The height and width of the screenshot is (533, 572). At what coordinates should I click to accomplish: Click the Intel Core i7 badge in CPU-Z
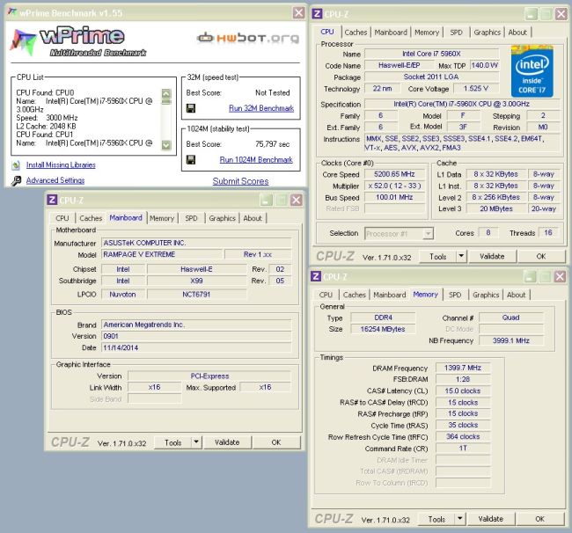[532, 71]
